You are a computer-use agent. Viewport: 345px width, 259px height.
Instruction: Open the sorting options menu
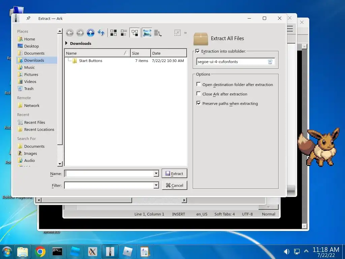(158, 33)
